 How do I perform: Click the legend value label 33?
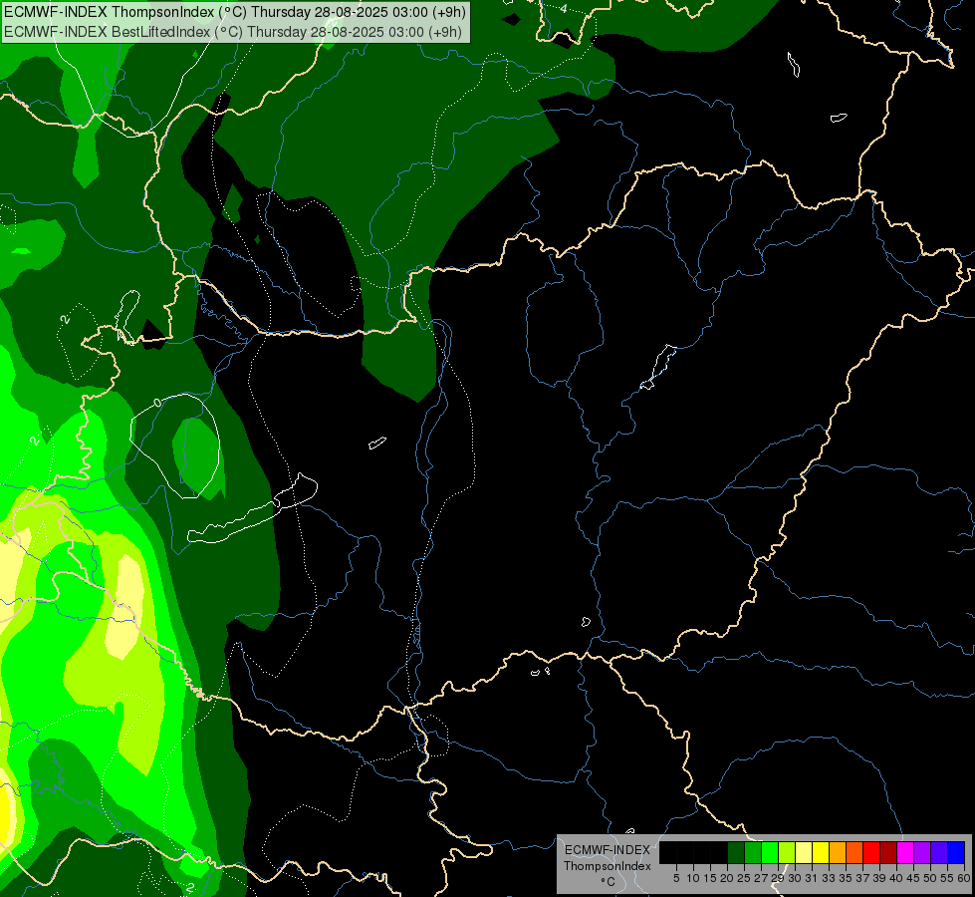(829, 878)
